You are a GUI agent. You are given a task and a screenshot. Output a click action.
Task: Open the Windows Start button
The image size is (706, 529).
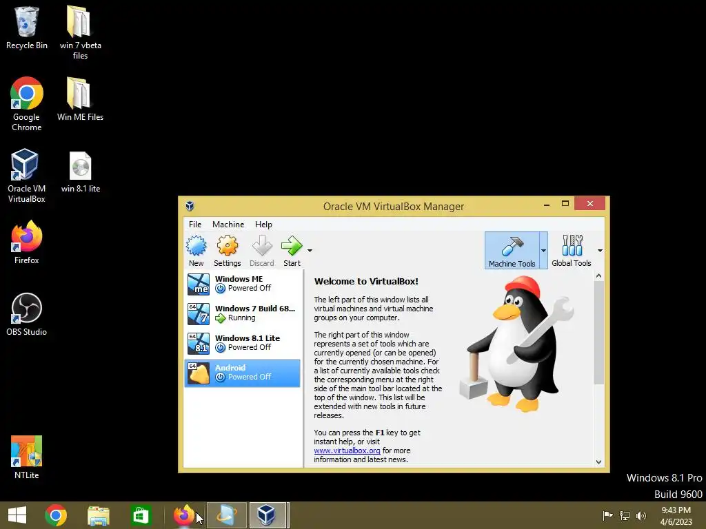(x=17, y=515)
